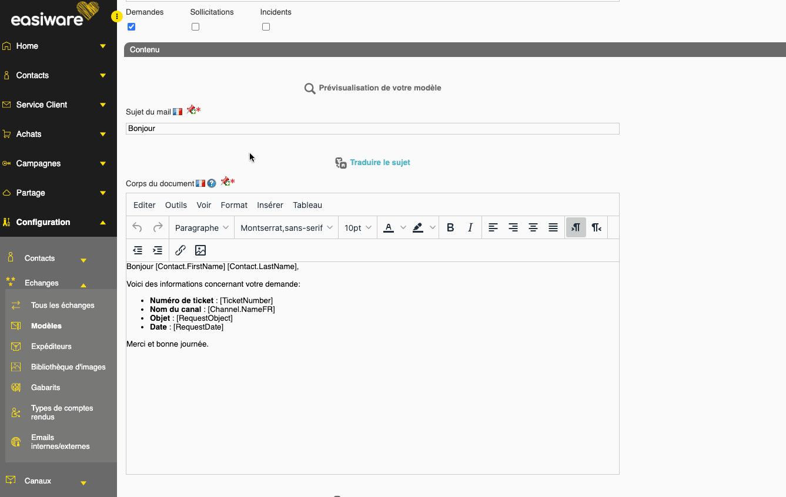The height and width of the screenshot is (497, 786).
Task: Click the increase indent icon
Action: 158,250
